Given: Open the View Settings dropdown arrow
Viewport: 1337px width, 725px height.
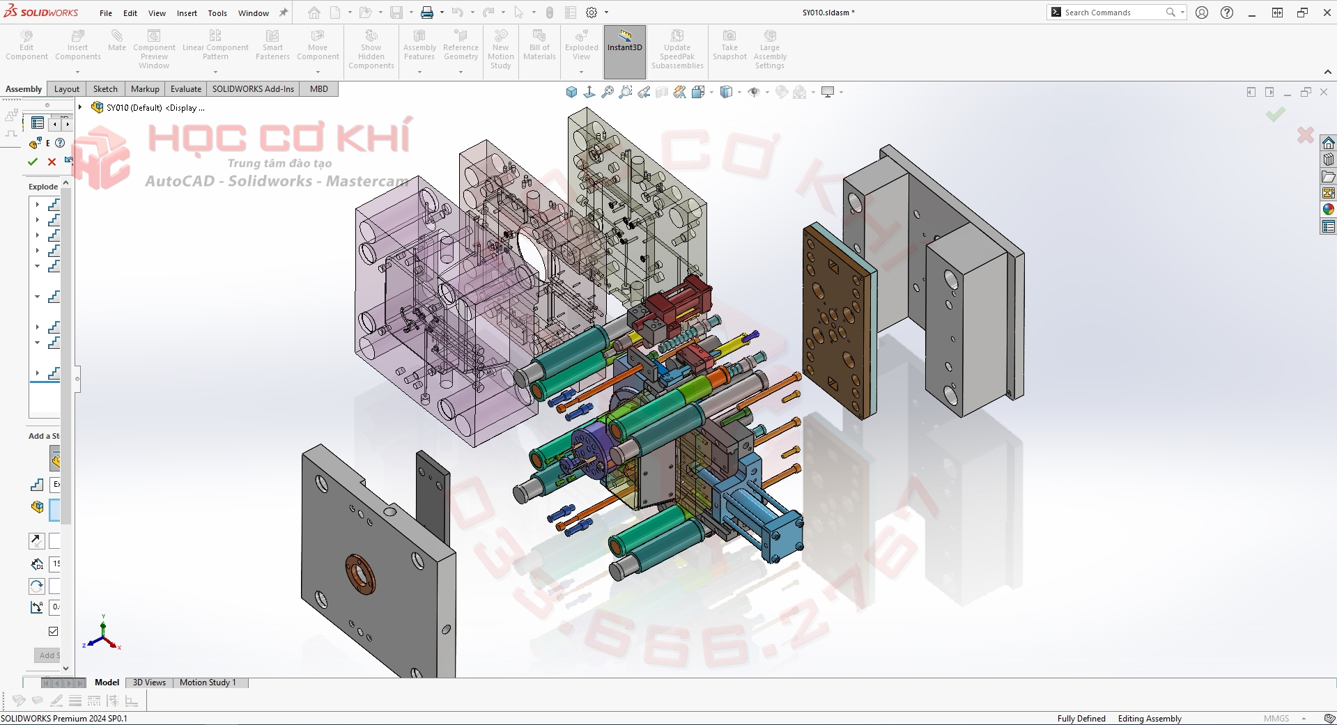Looking at the screenshot, I should (x=841, y=92).
